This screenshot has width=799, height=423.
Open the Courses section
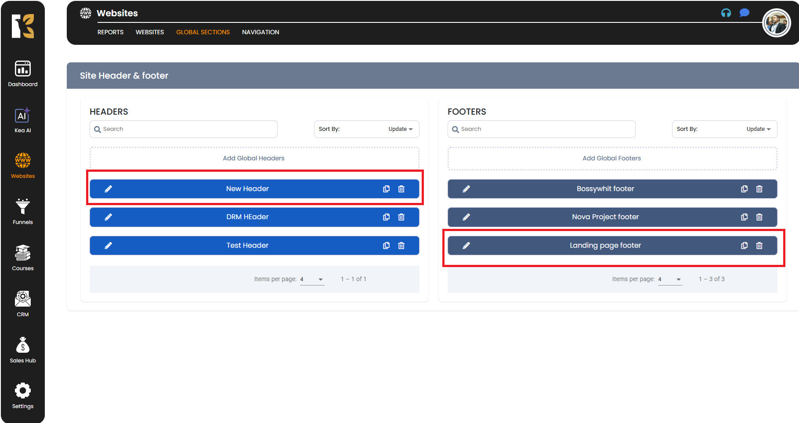click(x=23, y=258)
